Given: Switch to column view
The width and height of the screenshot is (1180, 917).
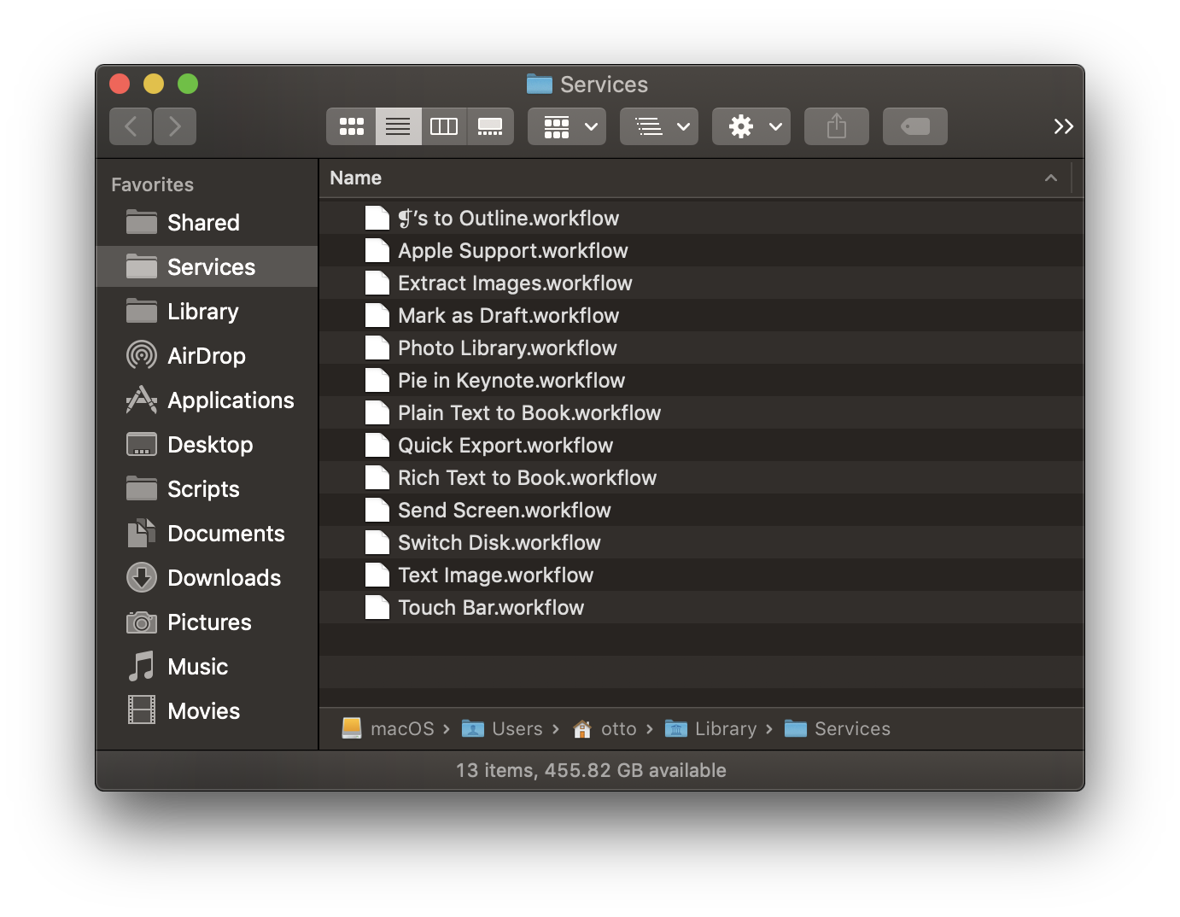Looking at the screenshot, I should tap(444, 126).
